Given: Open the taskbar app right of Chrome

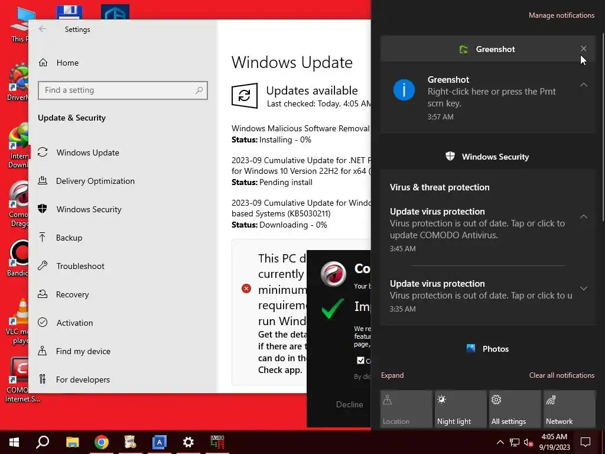Looking at the screenshot, I should [x=130, y=442].
